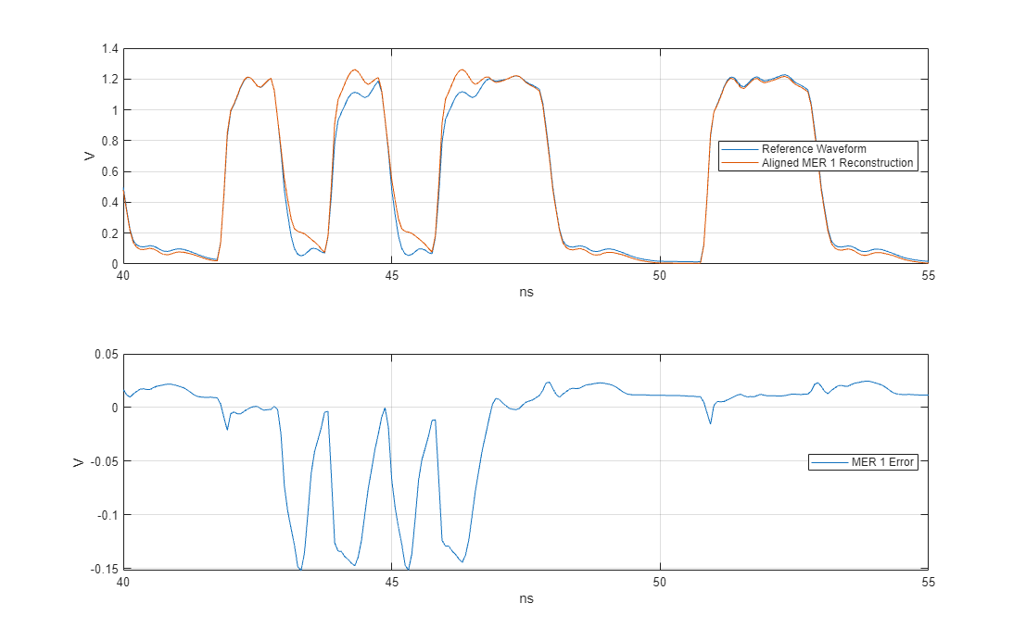Click the ns axis label under the top plot
This screenshot has width=1026, height=641.
(x=526, y=292)
